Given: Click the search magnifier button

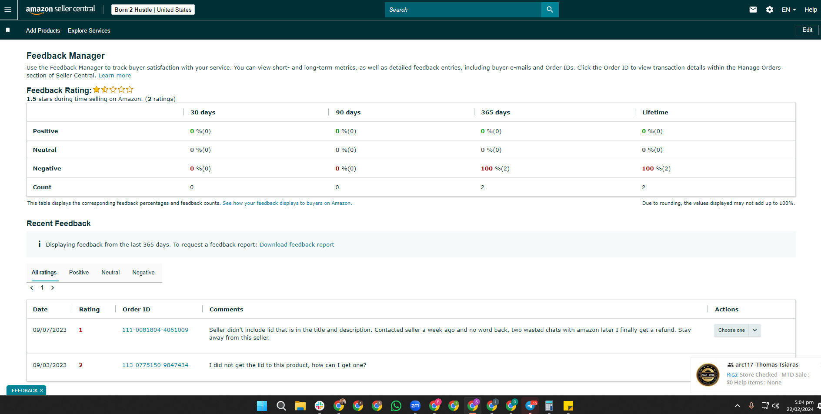Looking at the screenshot, I should pyautogui.click(x=550, y=10).
